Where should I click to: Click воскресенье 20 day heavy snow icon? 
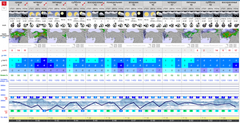coord(229,14)
